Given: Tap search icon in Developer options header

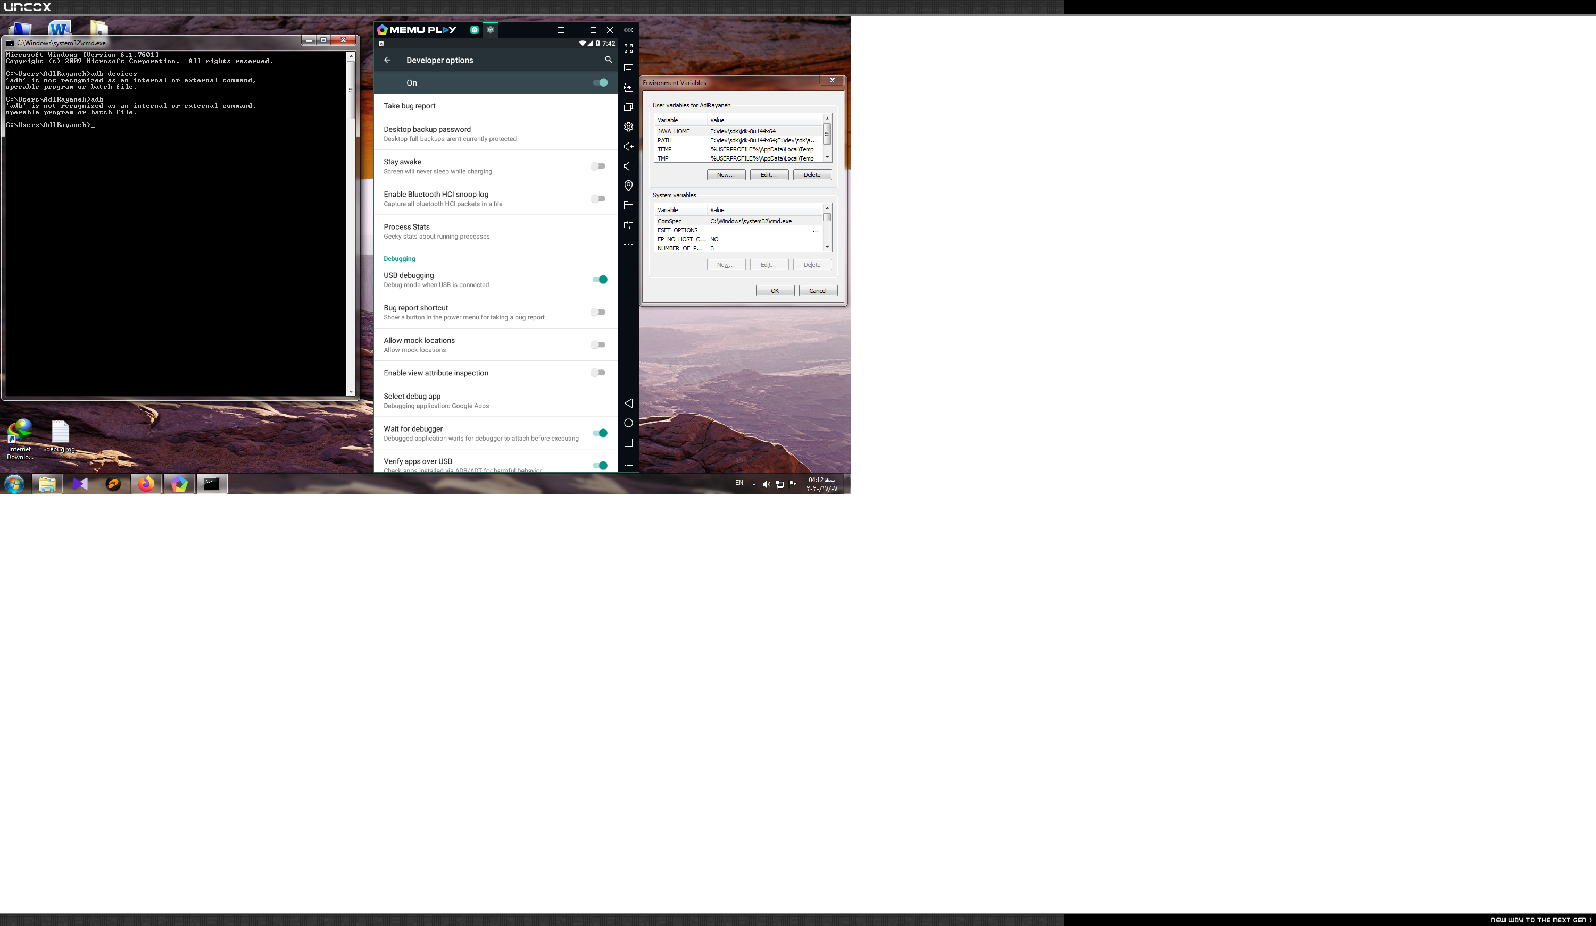Looking at the screenshot, I should (608, 60).
